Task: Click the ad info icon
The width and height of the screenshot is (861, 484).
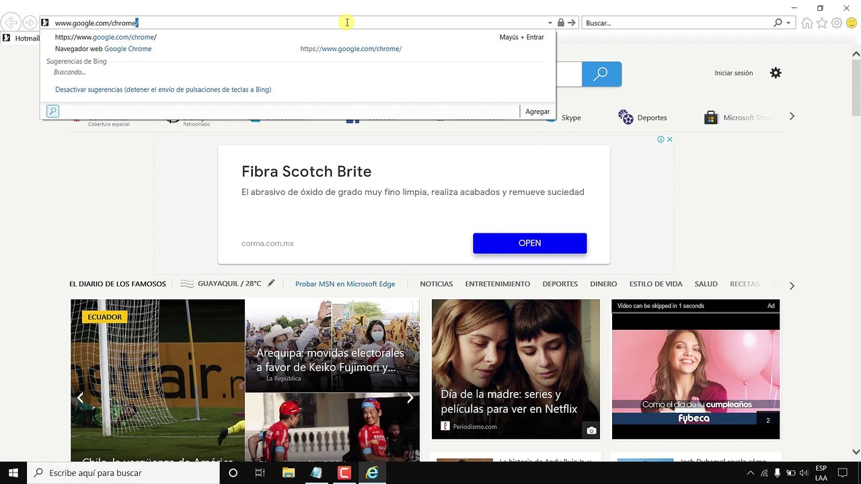Action: pos(661,139)
